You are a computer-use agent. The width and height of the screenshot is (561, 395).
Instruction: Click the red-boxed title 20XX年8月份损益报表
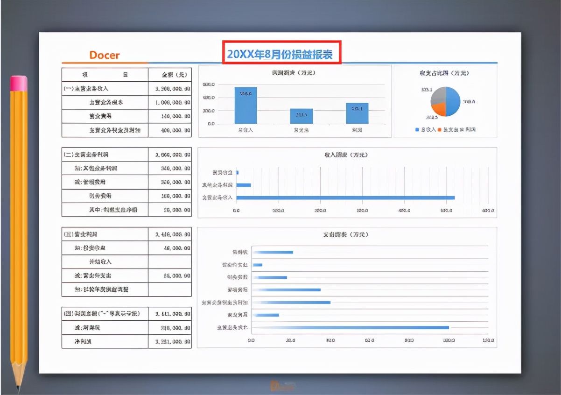(x=282, y=53)
